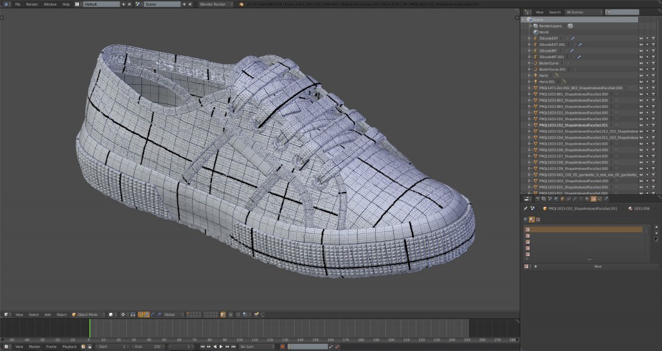Select the translate manipulator arrow icon
This screenshot has width=662, height=351.
point(147,315)
